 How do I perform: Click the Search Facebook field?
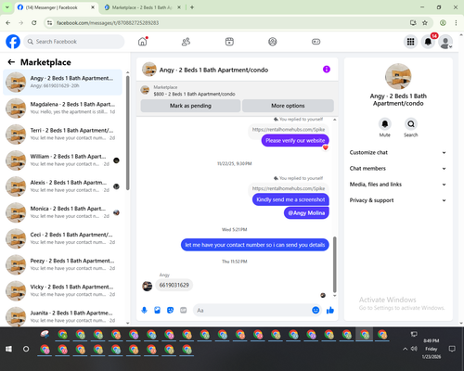(x=74, y=42)
